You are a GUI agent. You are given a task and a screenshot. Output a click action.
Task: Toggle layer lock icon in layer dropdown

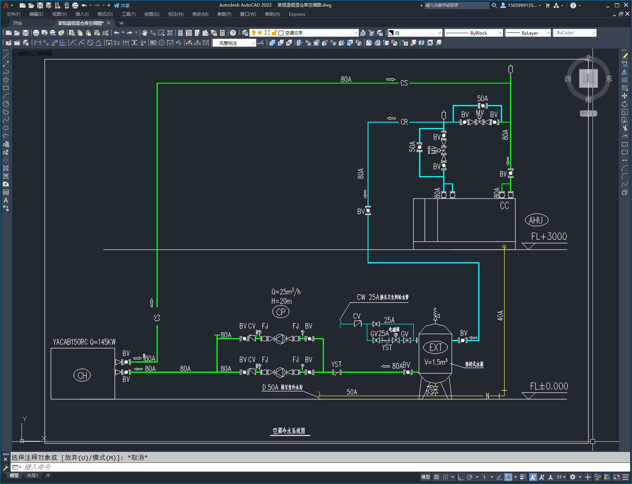click(x=275, y=33)
